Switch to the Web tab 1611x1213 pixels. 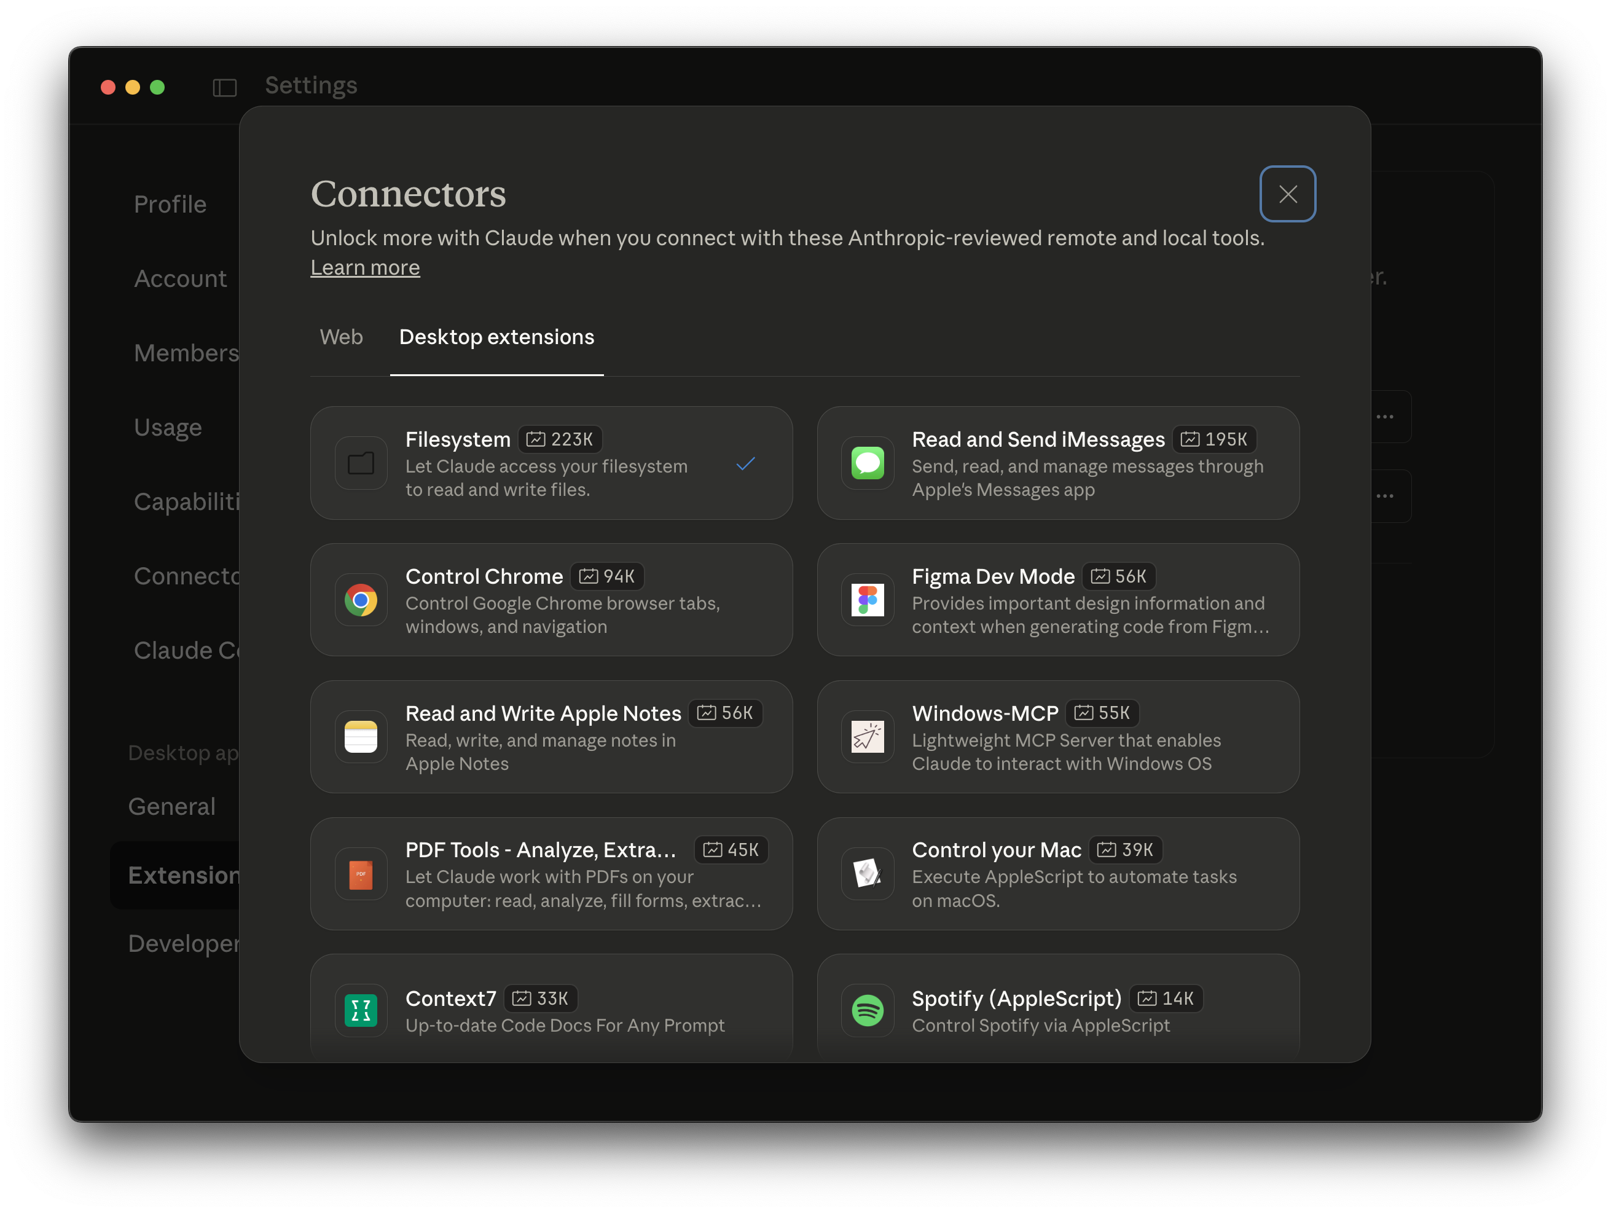click(x=341, y=337)
